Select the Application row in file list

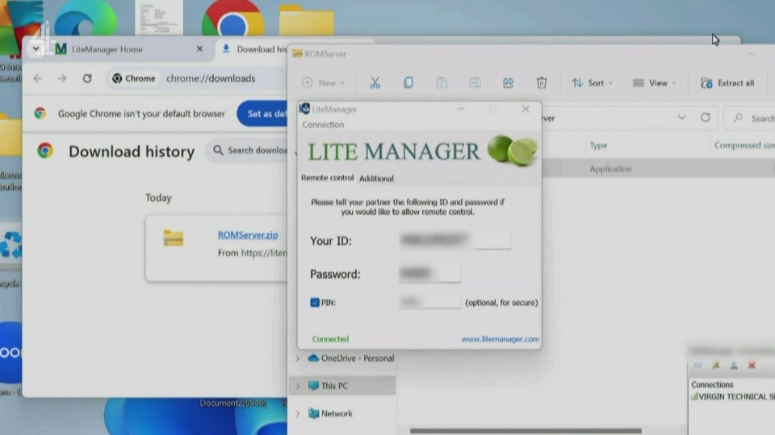click(x=659, y=168)
